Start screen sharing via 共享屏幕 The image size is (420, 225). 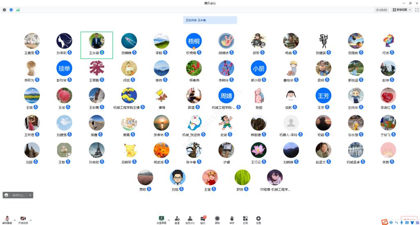click(x=161, y=220)
